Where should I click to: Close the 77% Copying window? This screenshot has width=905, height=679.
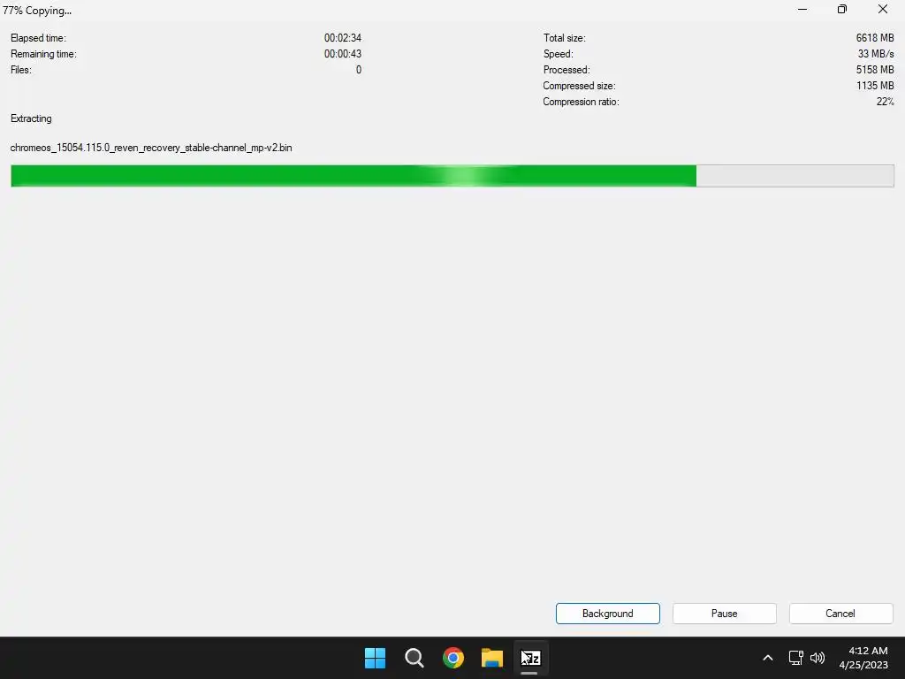(x=883, y=9)
